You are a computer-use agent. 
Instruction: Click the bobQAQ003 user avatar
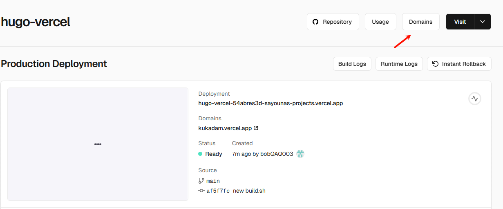coord(300,154)
